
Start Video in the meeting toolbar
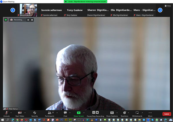[20, 114]
